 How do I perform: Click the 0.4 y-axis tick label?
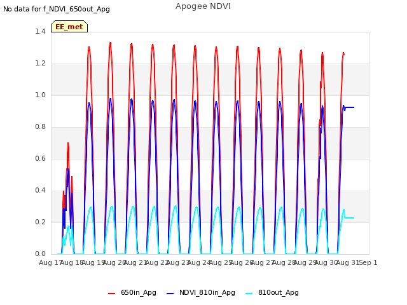pyautogui.click(x=40, y=191)
